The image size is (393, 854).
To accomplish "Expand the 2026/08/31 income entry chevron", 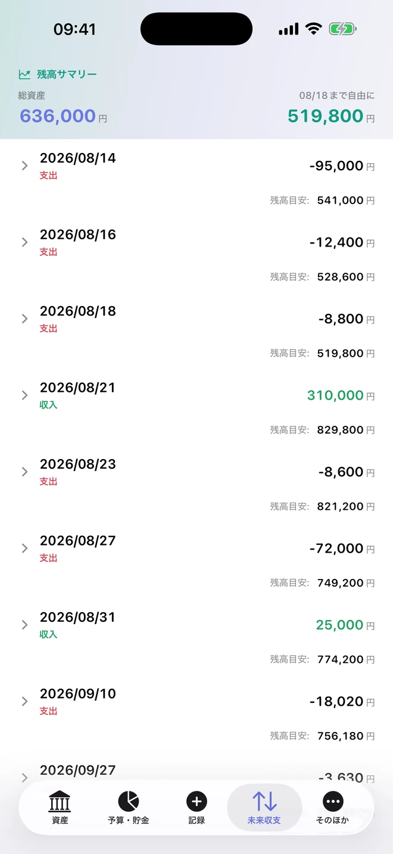I will click(x=24, y=625).
